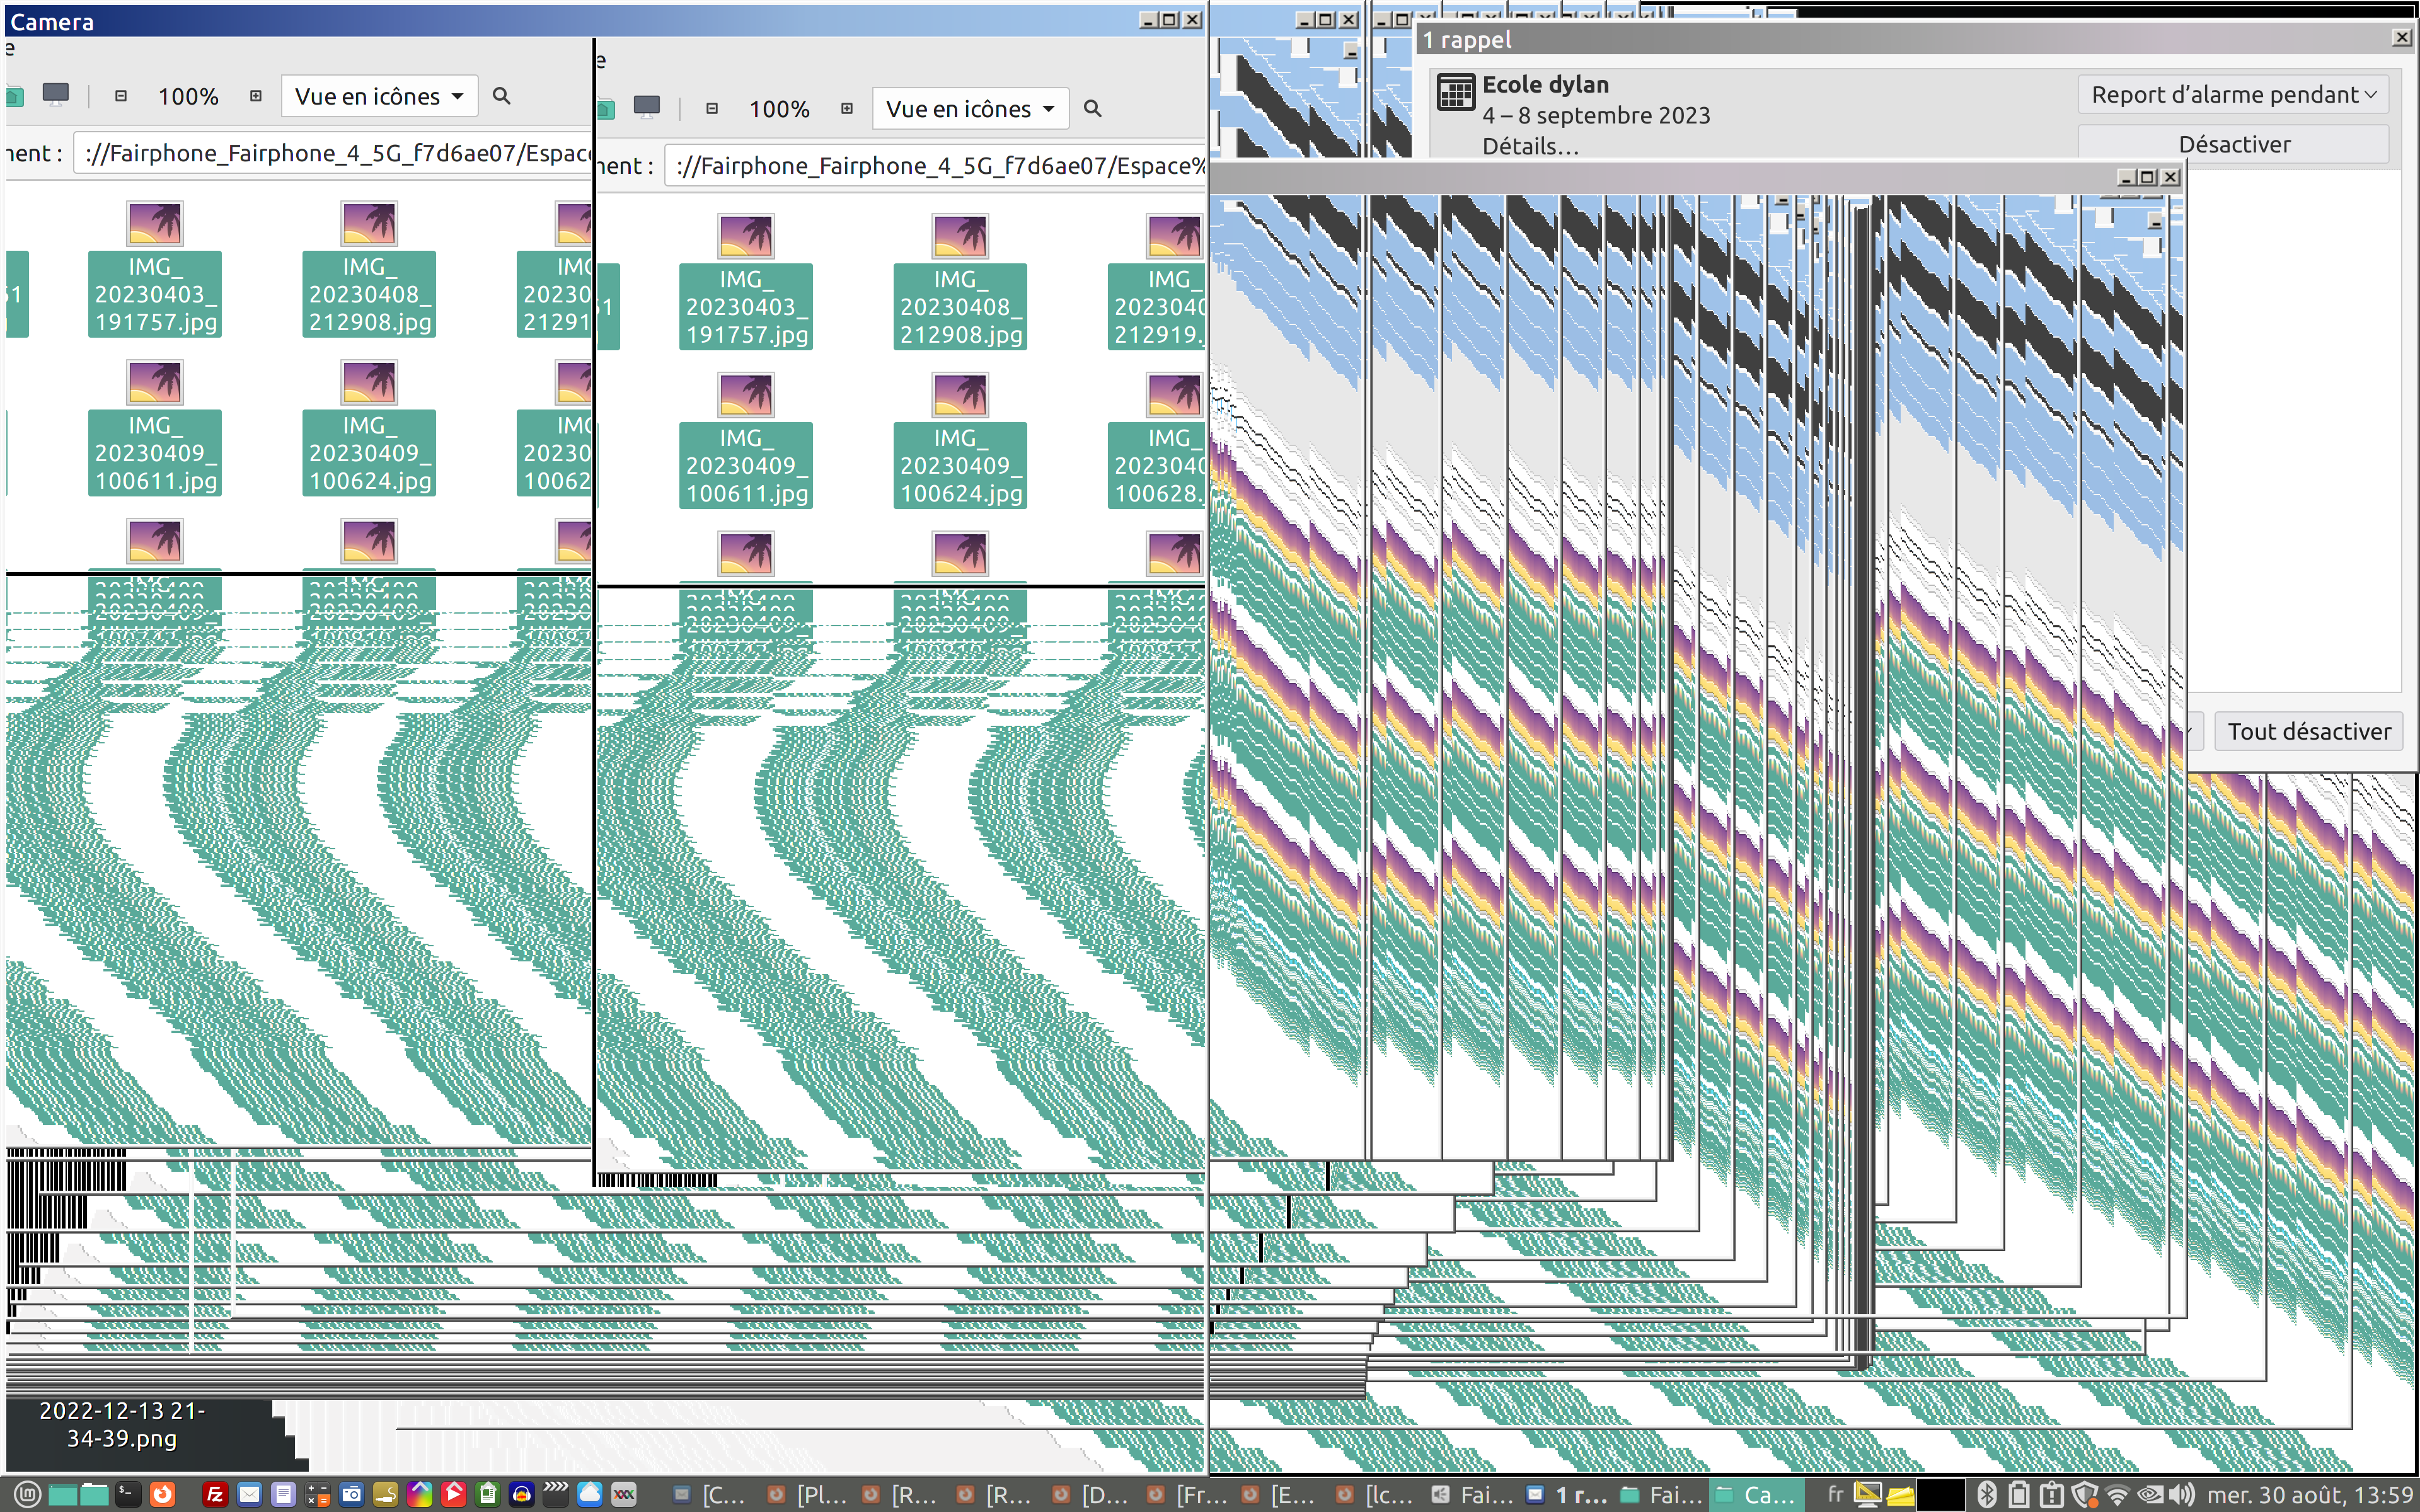Click the computer icon in right file manager toolbar
Viewport: 2420px width, 1512px height.
[x=647, y=107]
